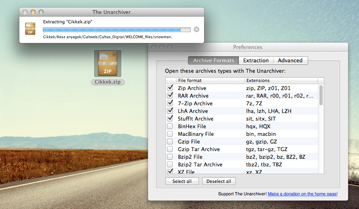
Task: Check the Gzip Tar Archive checkbox
Action: (x=170, y=149)
